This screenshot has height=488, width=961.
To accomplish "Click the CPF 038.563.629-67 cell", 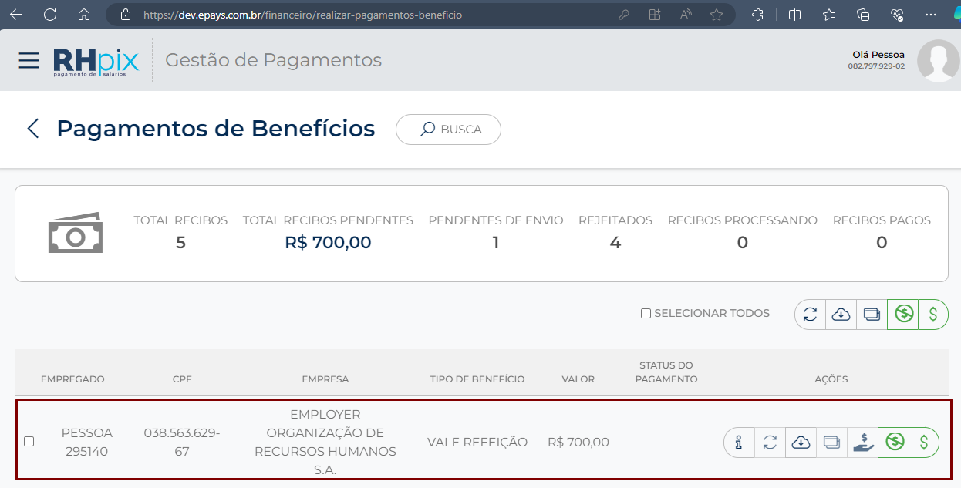I will tap(182, 443).
